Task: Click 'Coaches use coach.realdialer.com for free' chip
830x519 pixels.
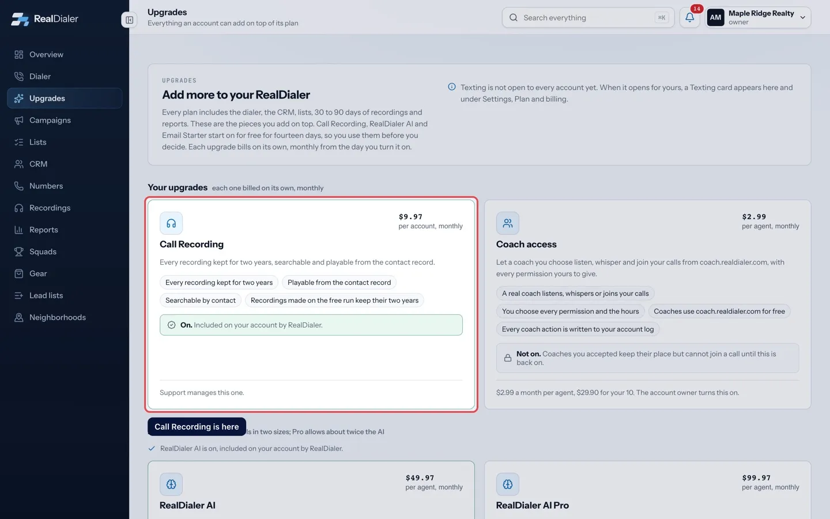Action: pyautogui.click(x=719, y=311)
